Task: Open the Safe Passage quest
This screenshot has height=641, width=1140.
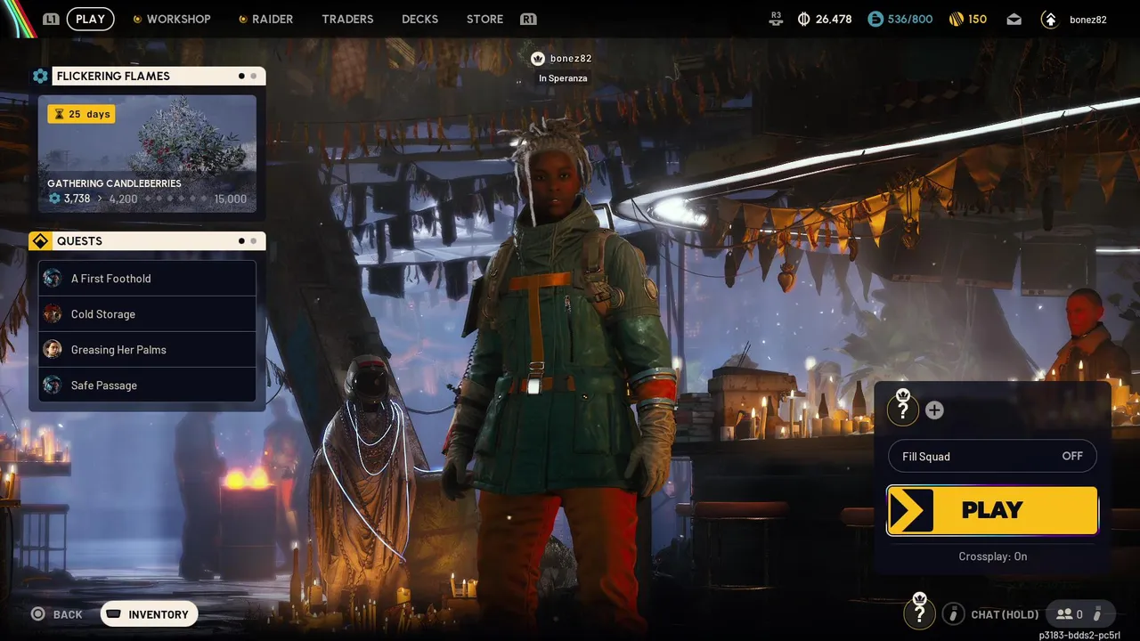Action: 147,385
